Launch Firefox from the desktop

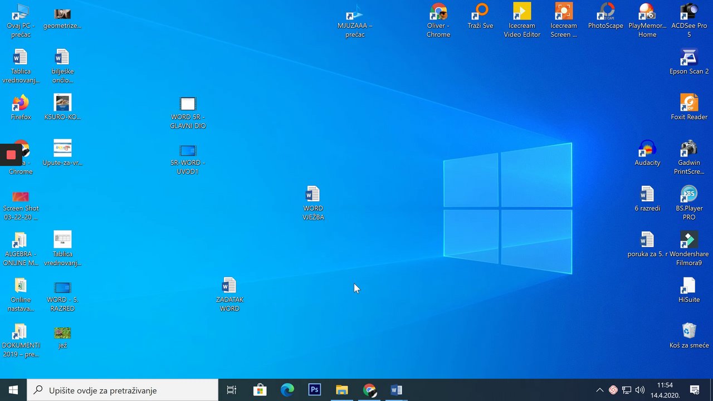coord(20,103)
